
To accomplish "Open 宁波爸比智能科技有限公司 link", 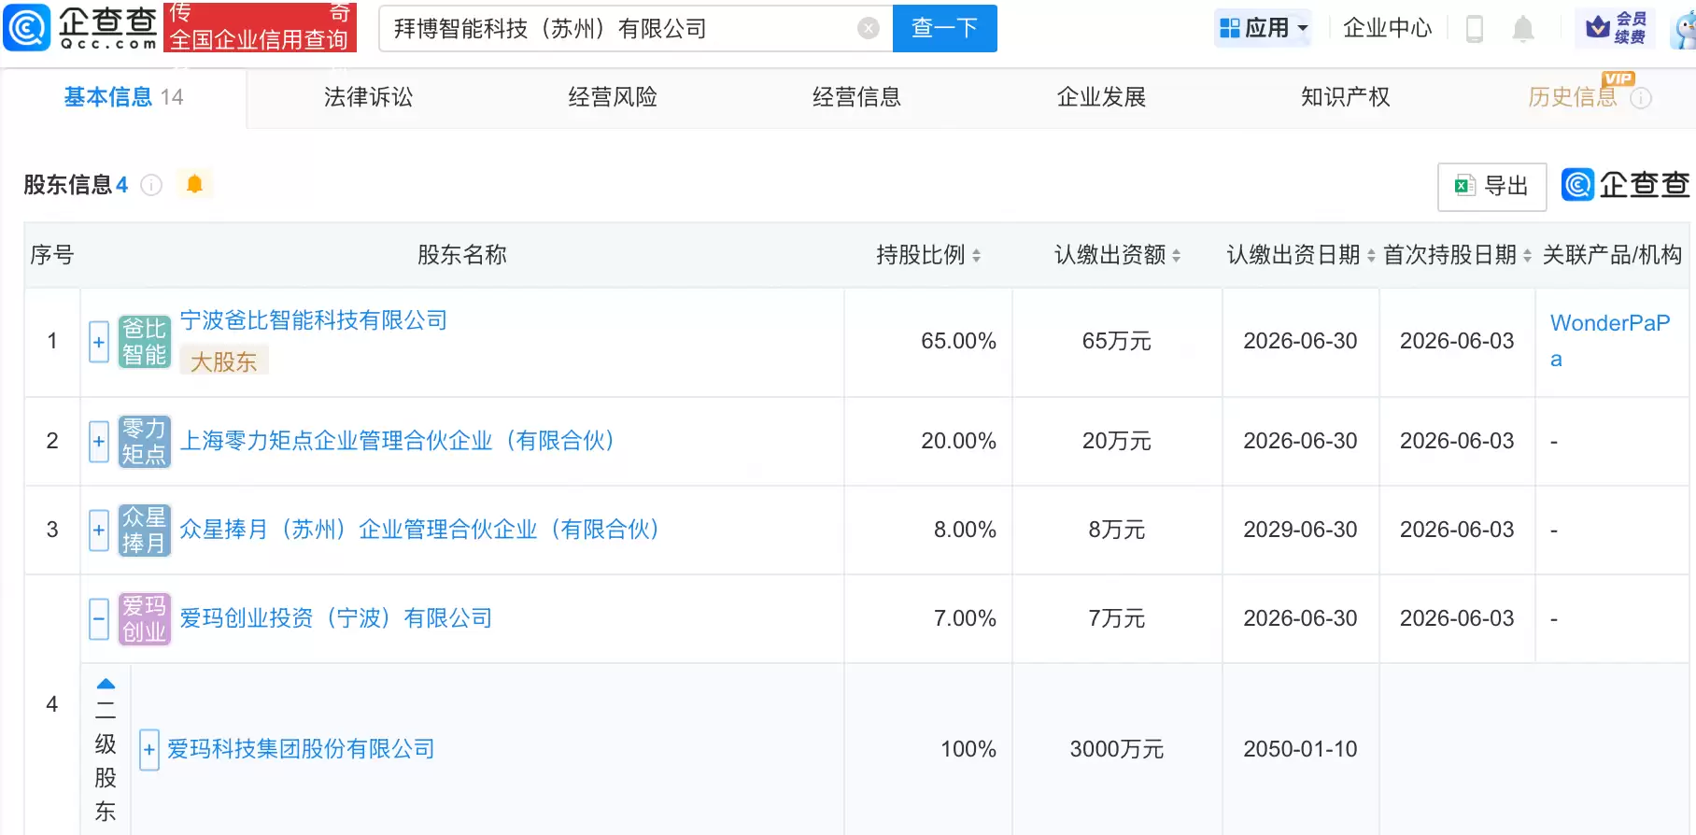I will pos(314,320).
